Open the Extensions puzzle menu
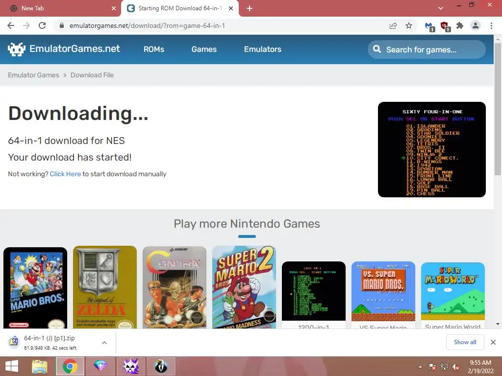This screenshot has width=502, height=376. (x=460, y=25)
